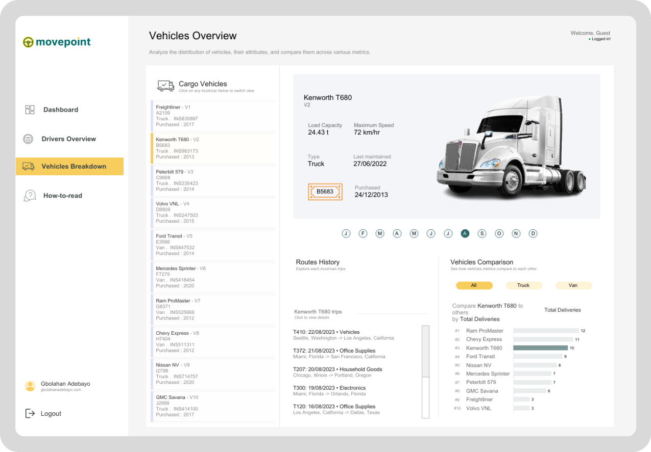
Task: Click the 'Vehicles Overview' heading
Action: (193, 36)
